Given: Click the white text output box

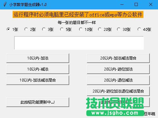Looking at the screenshot, I should pos(79,43).
